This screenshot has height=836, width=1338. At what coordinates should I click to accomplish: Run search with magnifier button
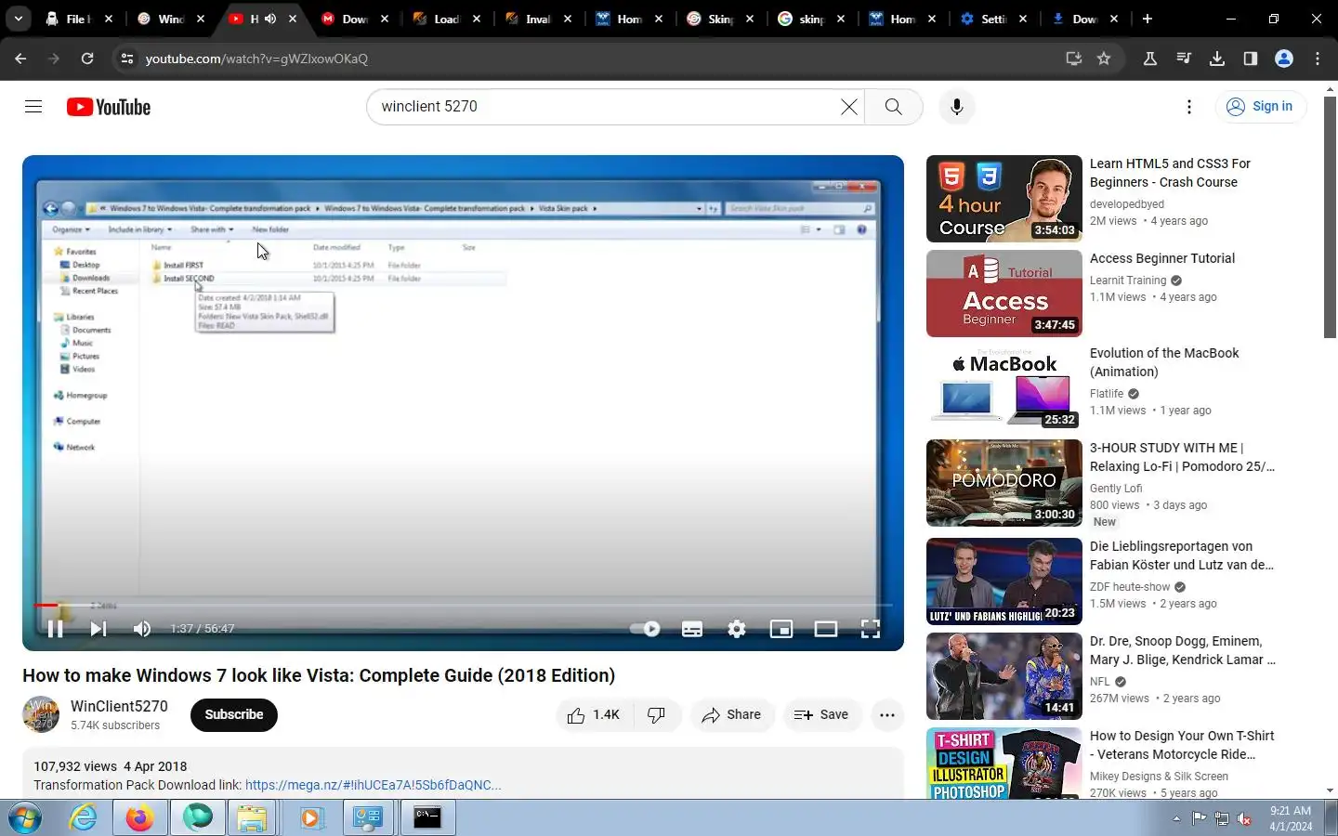click(893, 107)
